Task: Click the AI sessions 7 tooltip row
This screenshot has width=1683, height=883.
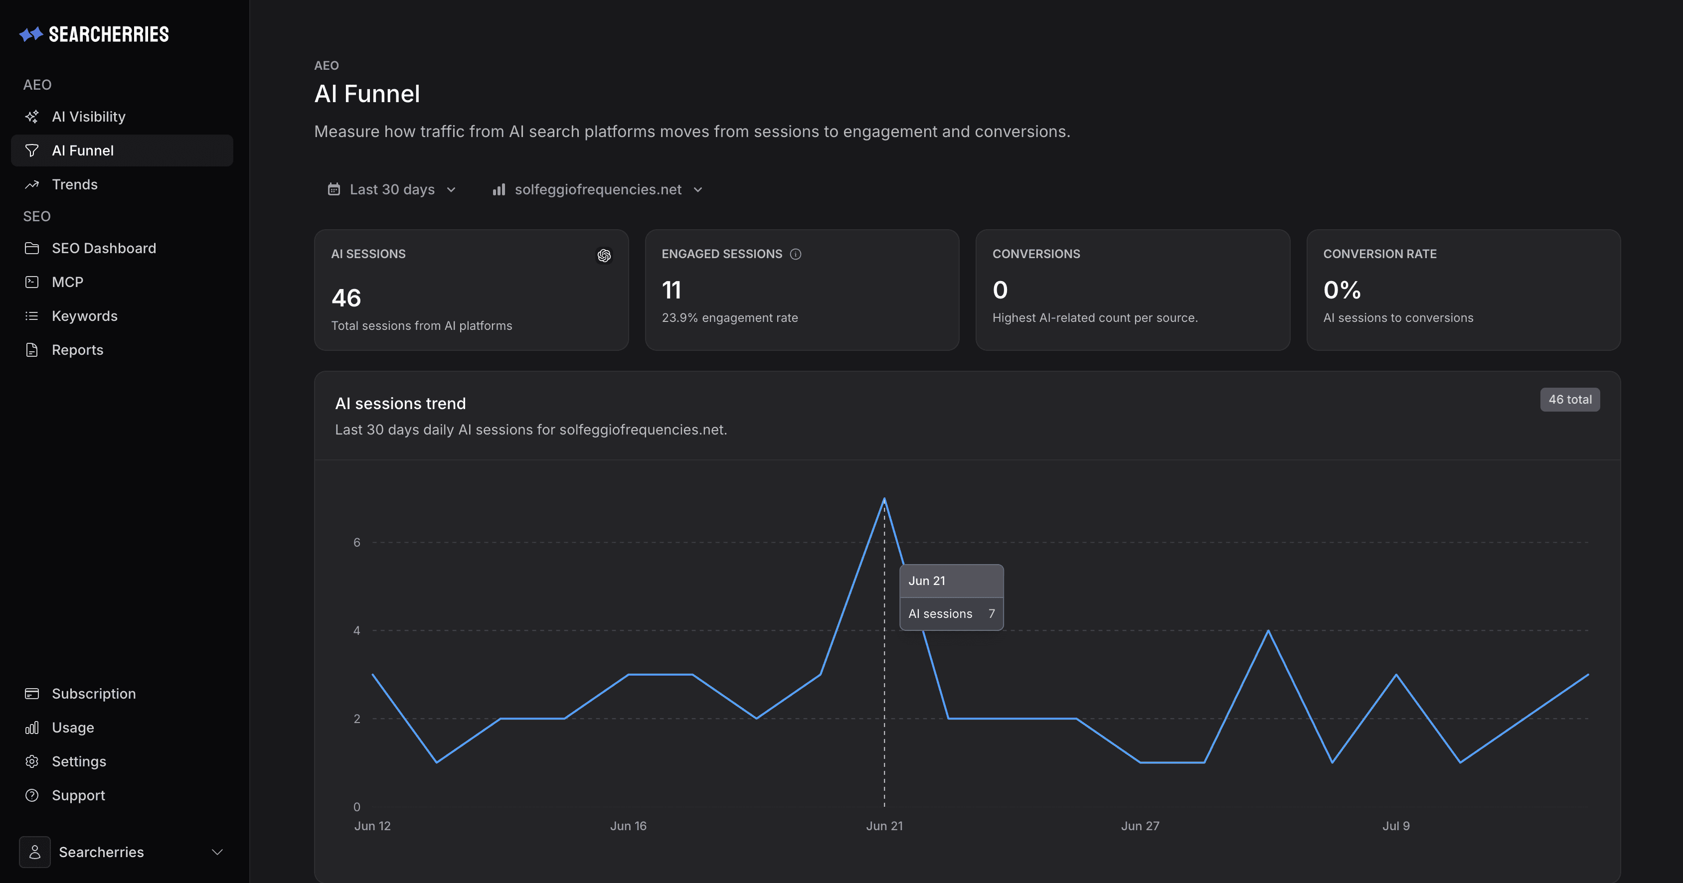Action: coord(951,614)
